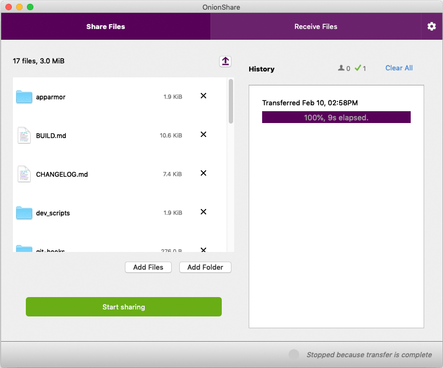Click the Add Files button
443x368 pixels.
pos(149,268)
